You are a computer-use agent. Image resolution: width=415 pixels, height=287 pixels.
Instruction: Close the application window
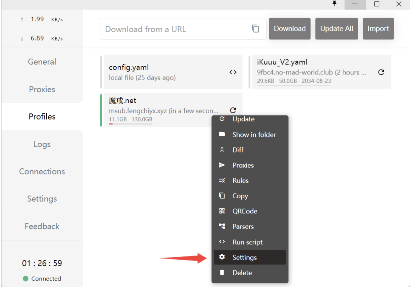click(x=399, y=4)
